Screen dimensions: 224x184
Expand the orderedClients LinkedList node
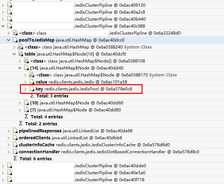9,138
